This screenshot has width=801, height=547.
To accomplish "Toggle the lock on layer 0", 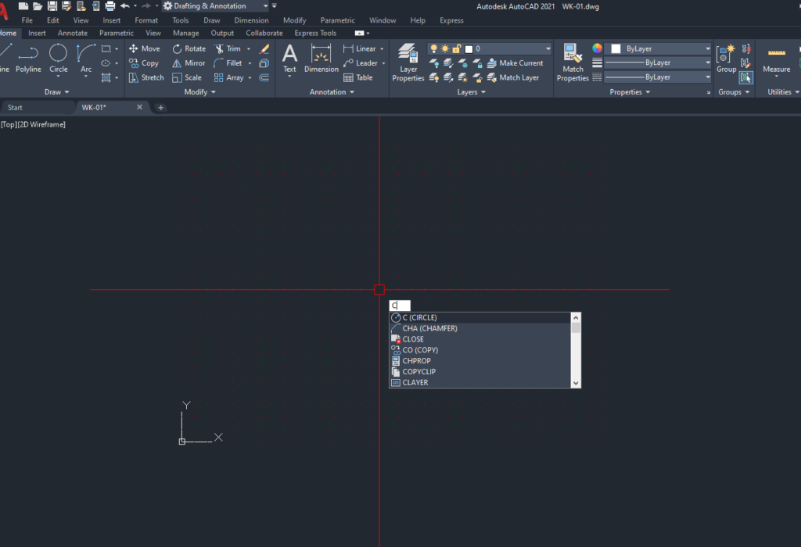I will 455,48.
